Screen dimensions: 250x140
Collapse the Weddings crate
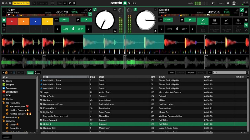[x=4, y=121]
